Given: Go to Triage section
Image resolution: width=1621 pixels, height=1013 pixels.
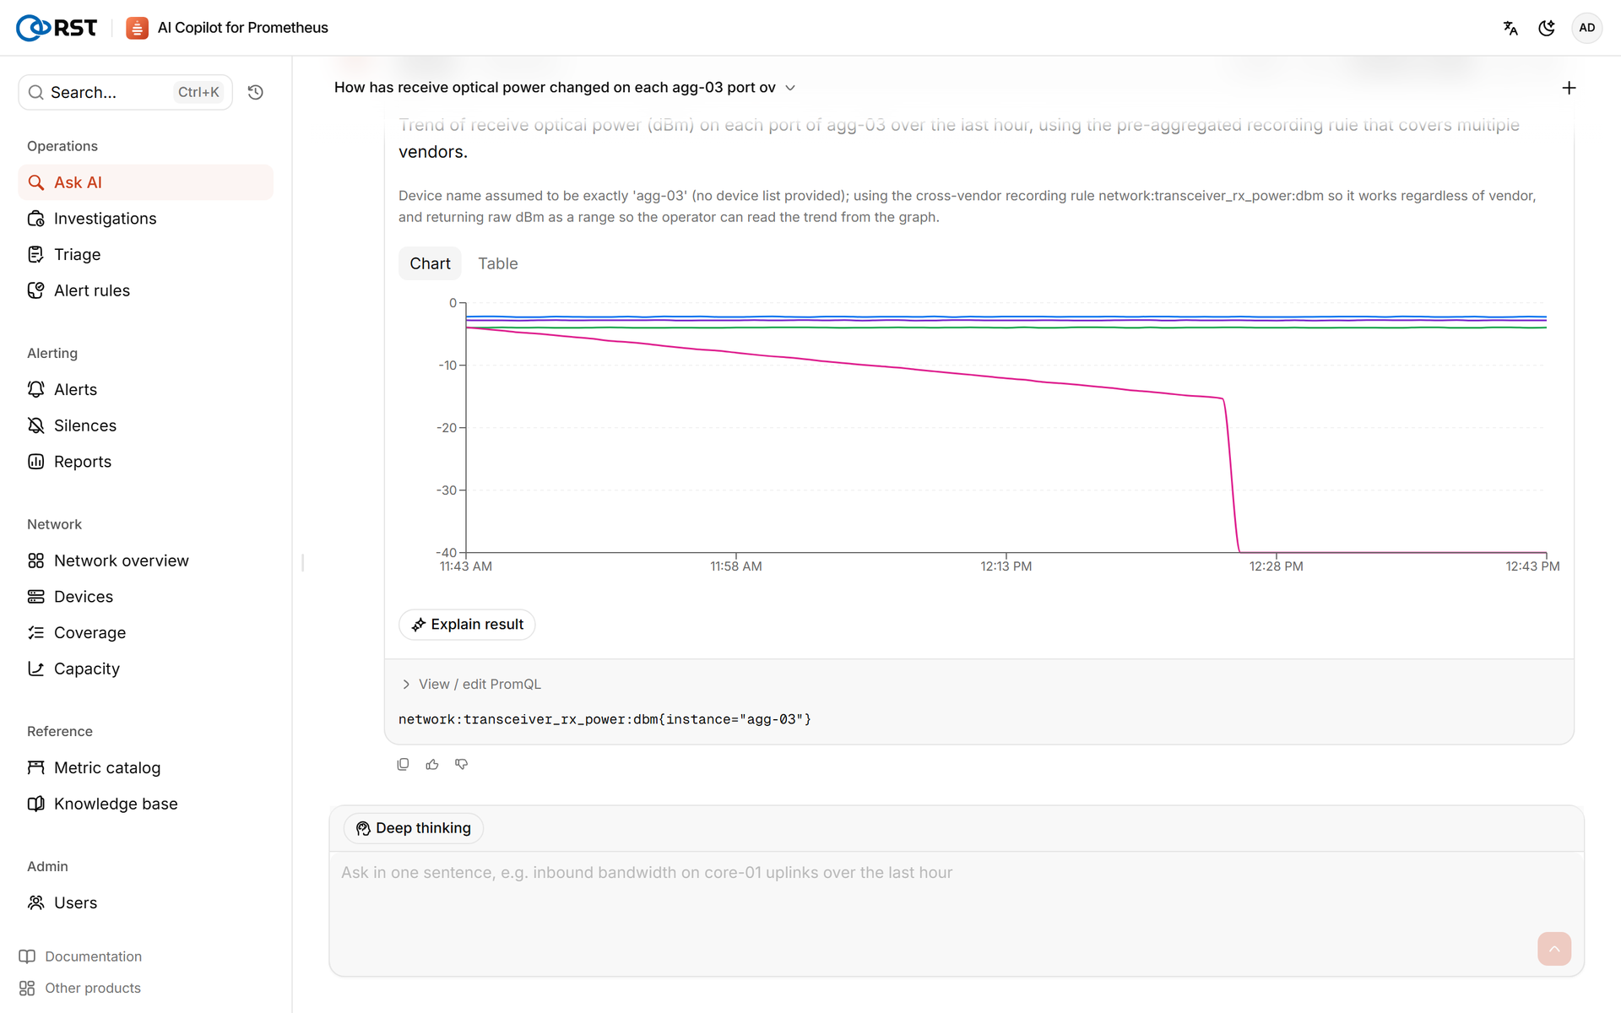Looking at the screenshot, I should coord(146,255).
